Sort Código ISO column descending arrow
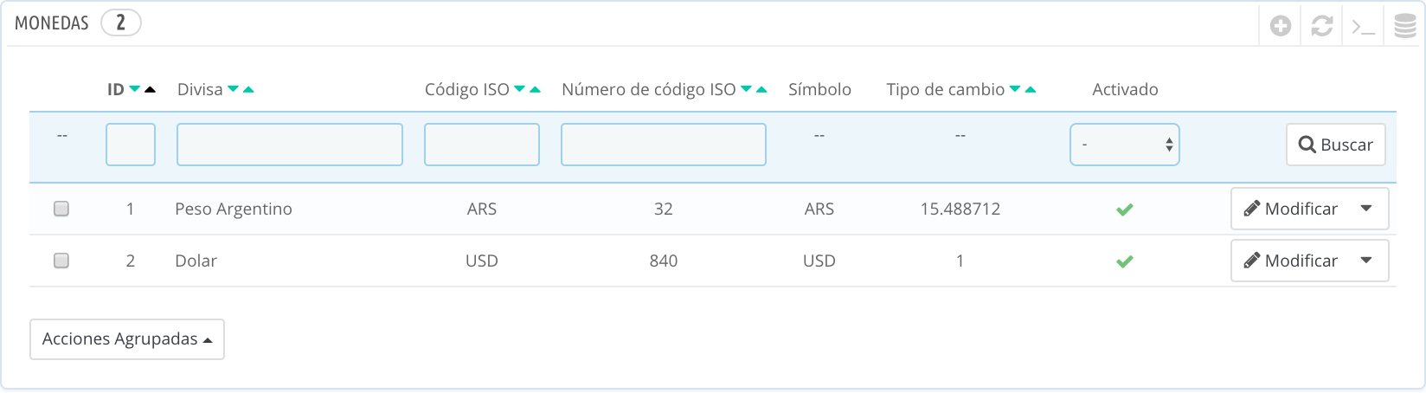 pos(519,89)
